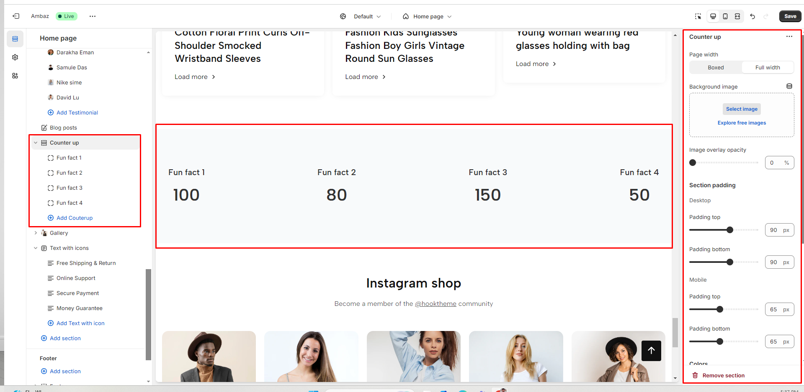Screen dimensions: 804x392
Task: Collapse the Counter up section
Action: click(x=36, y=143)
